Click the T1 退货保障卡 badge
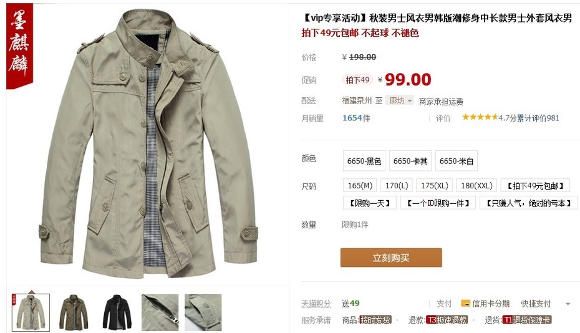 527,320
